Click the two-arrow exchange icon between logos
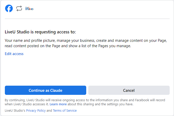Screen dimensions: 174x116 19,8
